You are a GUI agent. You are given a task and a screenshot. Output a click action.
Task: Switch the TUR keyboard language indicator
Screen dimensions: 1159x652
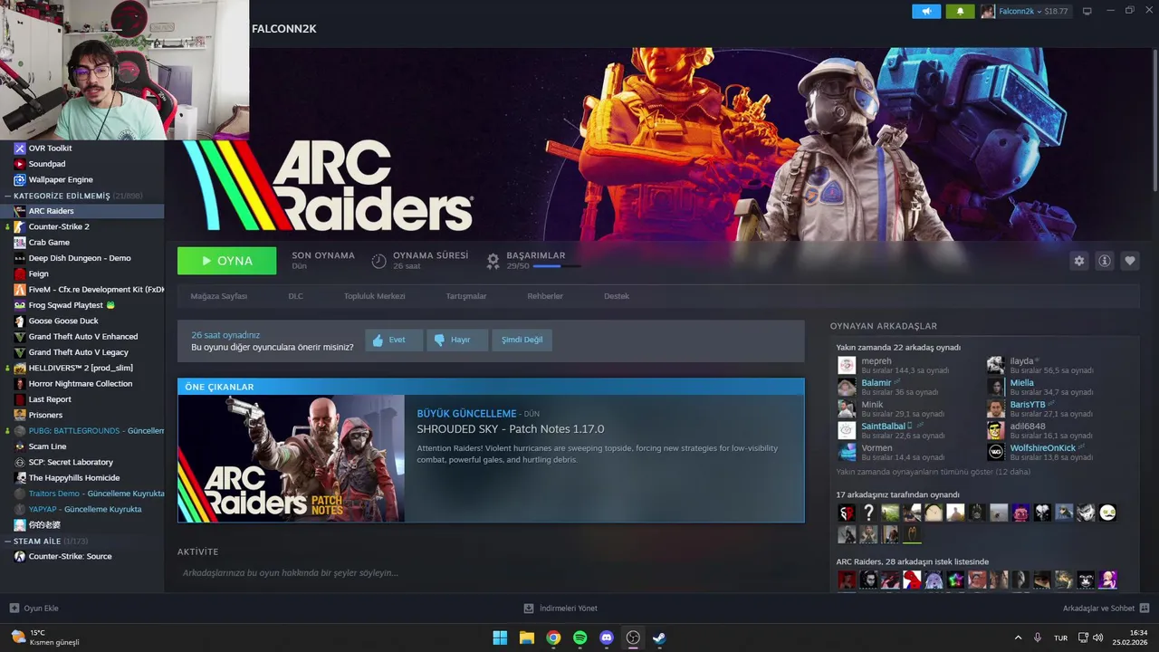click(x=1060, y=638)
